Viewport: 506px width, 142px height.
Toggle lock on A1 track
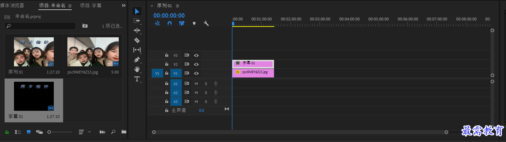tap(167, 84)
